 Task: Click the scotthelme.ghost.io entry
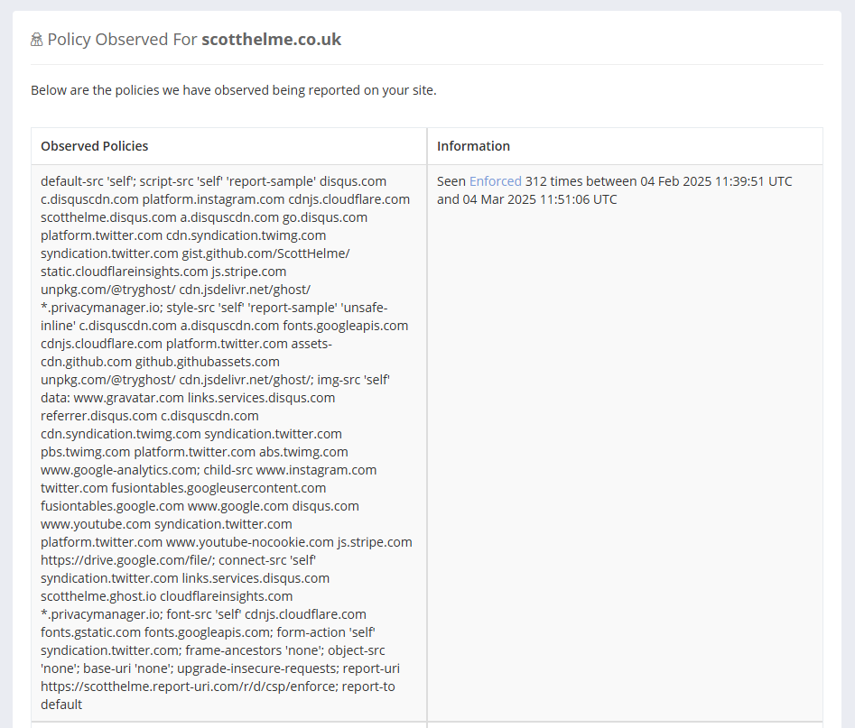pyautogui.click(x=98, y=596)
